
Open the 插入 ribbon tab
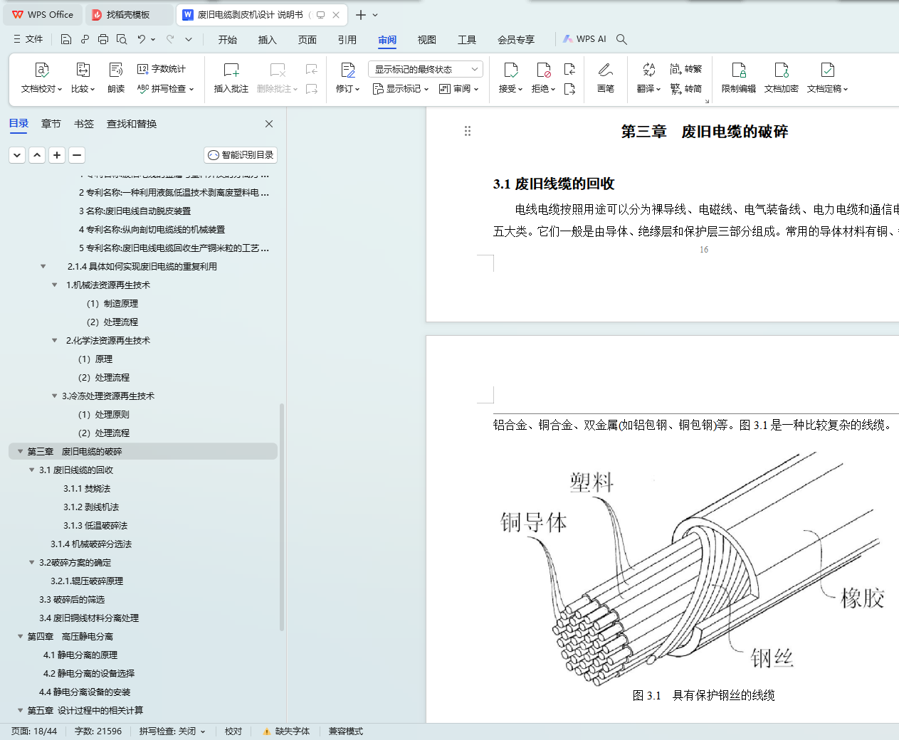pos(268,39)
